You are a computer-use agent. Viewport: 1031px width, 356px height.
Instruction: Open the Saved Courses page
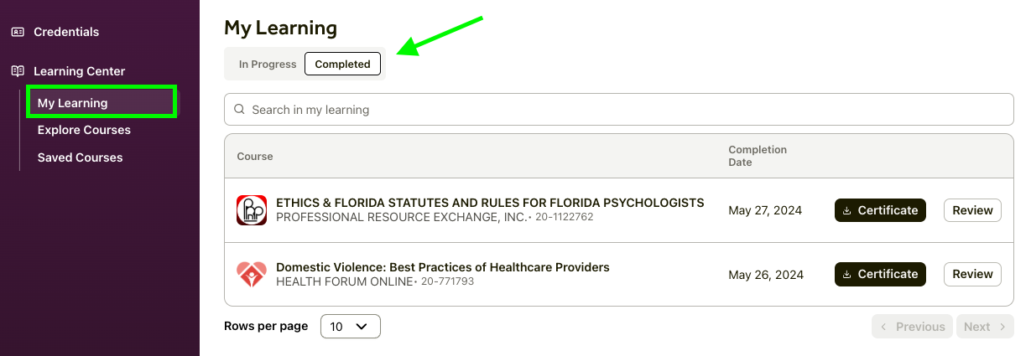80,157
